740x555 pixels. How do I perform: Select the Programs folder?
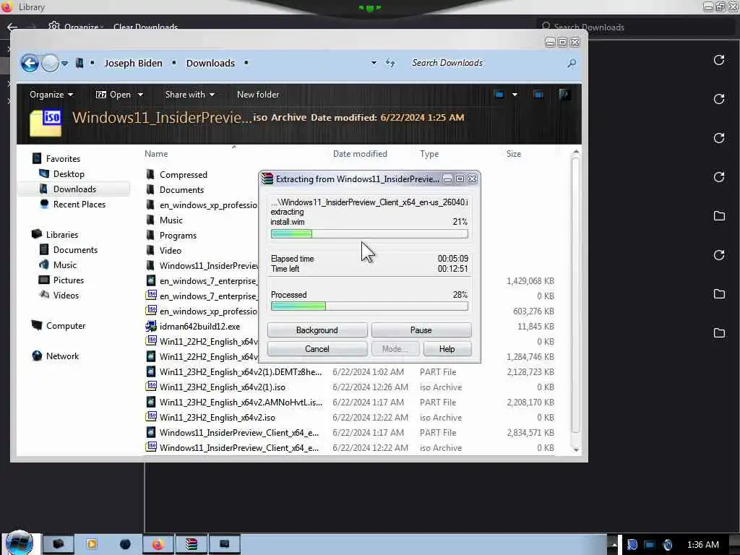(x=178, y=235)
